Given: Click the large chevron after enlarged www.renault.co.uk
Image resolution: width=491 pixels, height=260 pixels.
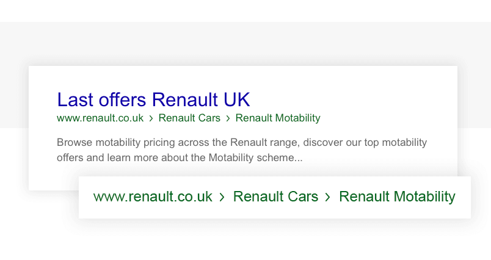Looking at the screenshot, I should [x=222, y=197].
